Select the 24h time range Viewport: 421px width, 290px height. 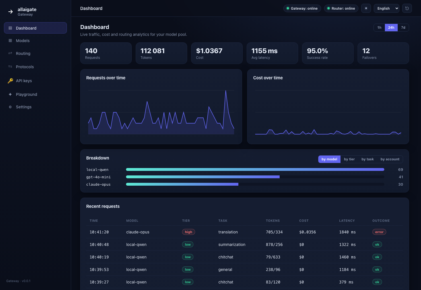[x=391, y=28]
